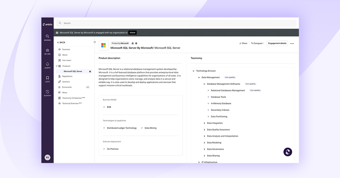Click the organization icon next to Product by Microsoft
The height and width of the screenshot is (178, 340).
pos(133,43)
